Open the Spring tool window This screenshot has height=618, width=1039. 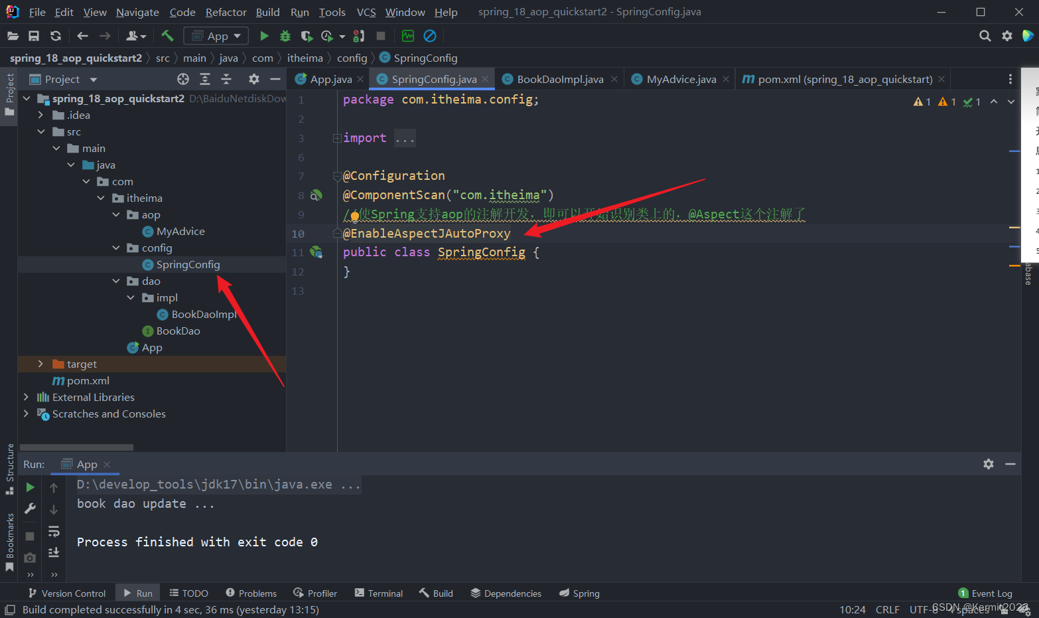[579, 593]
